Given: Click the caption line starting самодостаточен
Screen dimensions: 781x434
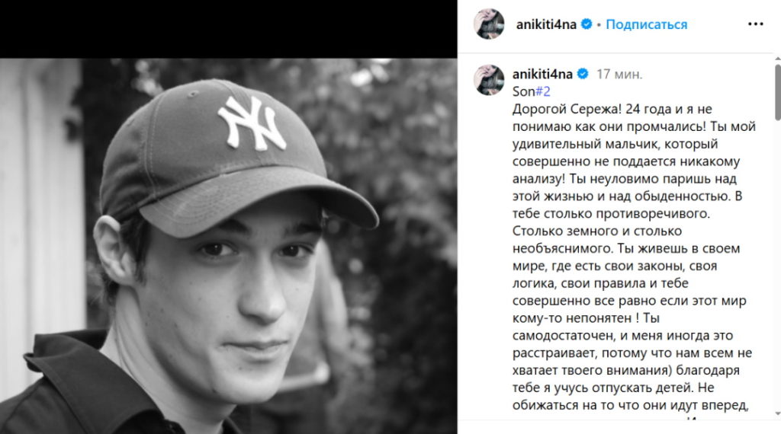Looking at the screenshot, I should pos(622,336).
